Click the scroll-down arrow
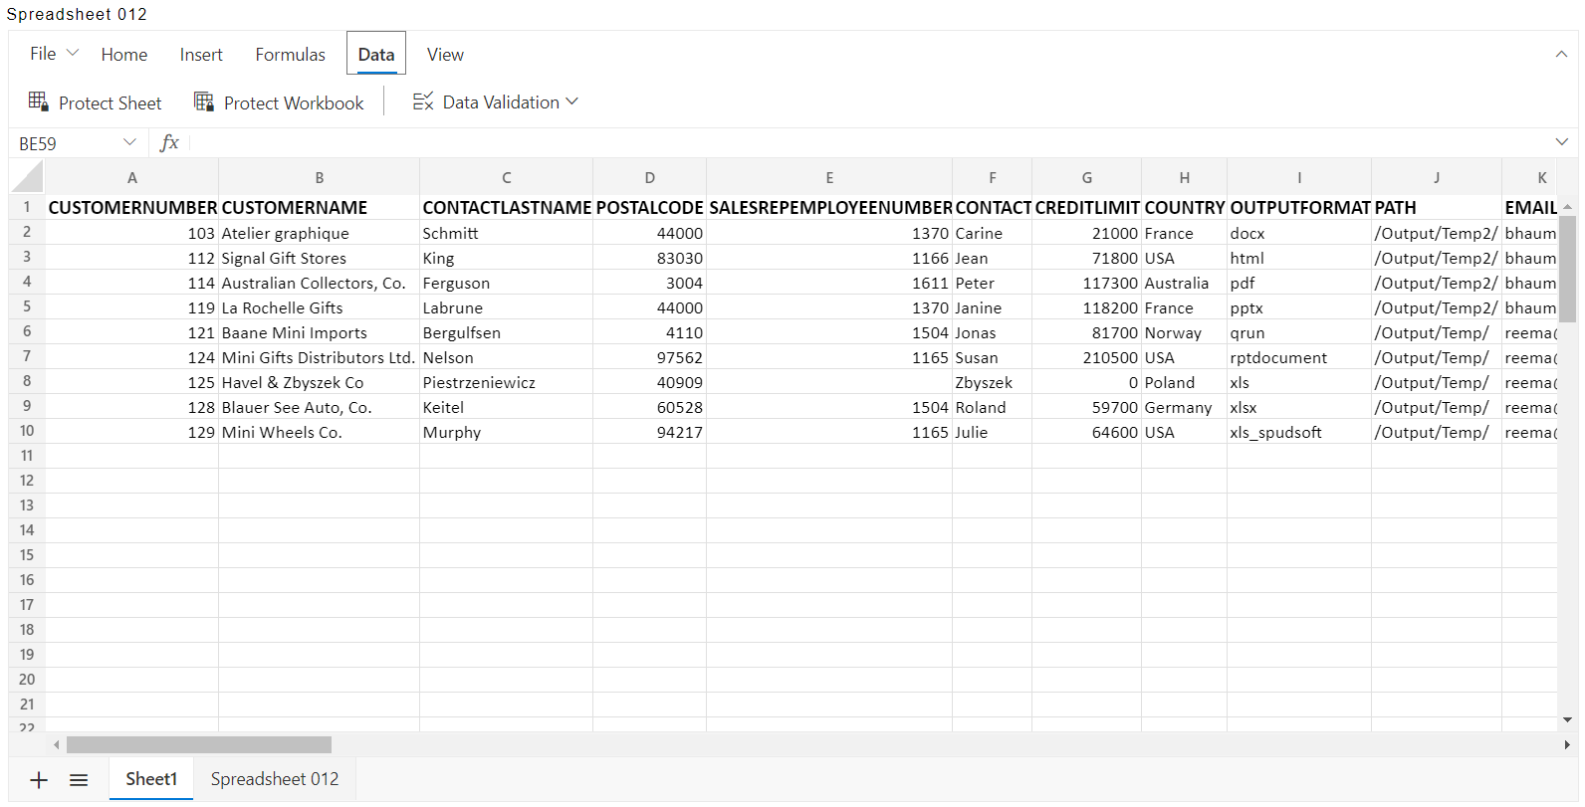1585x807 pixels. point(1567,719)
